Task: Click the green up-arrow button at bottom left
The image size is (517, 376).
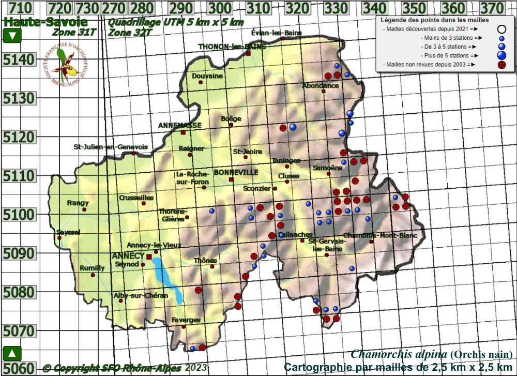Action: click(x=12, y=353)
